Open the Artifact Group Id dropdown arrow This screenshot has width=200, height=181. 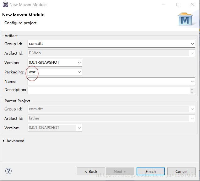pyautogui.click(x=192, y=44)
